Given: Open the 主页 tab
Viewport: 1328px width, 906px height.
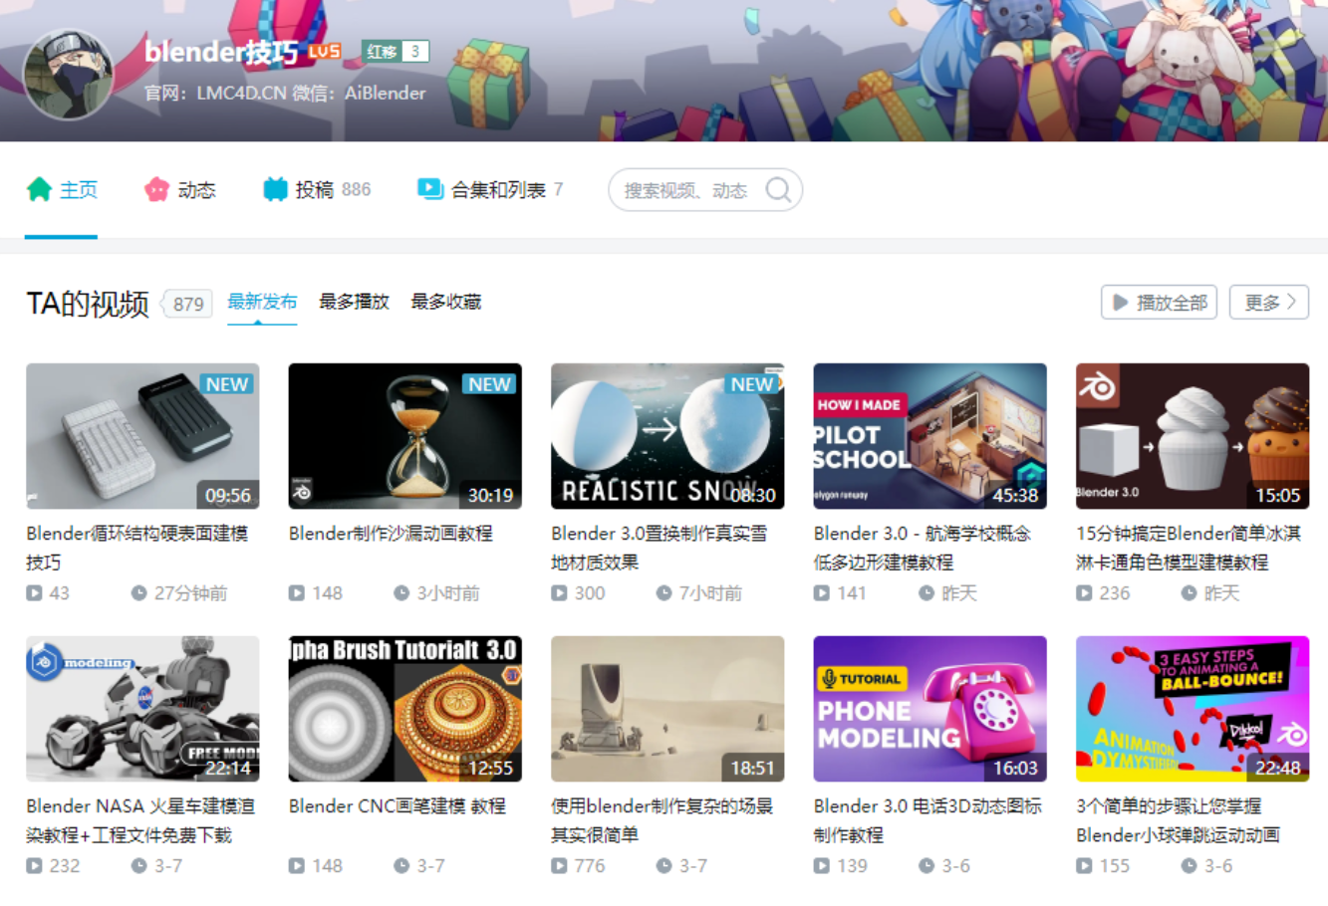Looking at the screenshot, I should pos(62,190).
